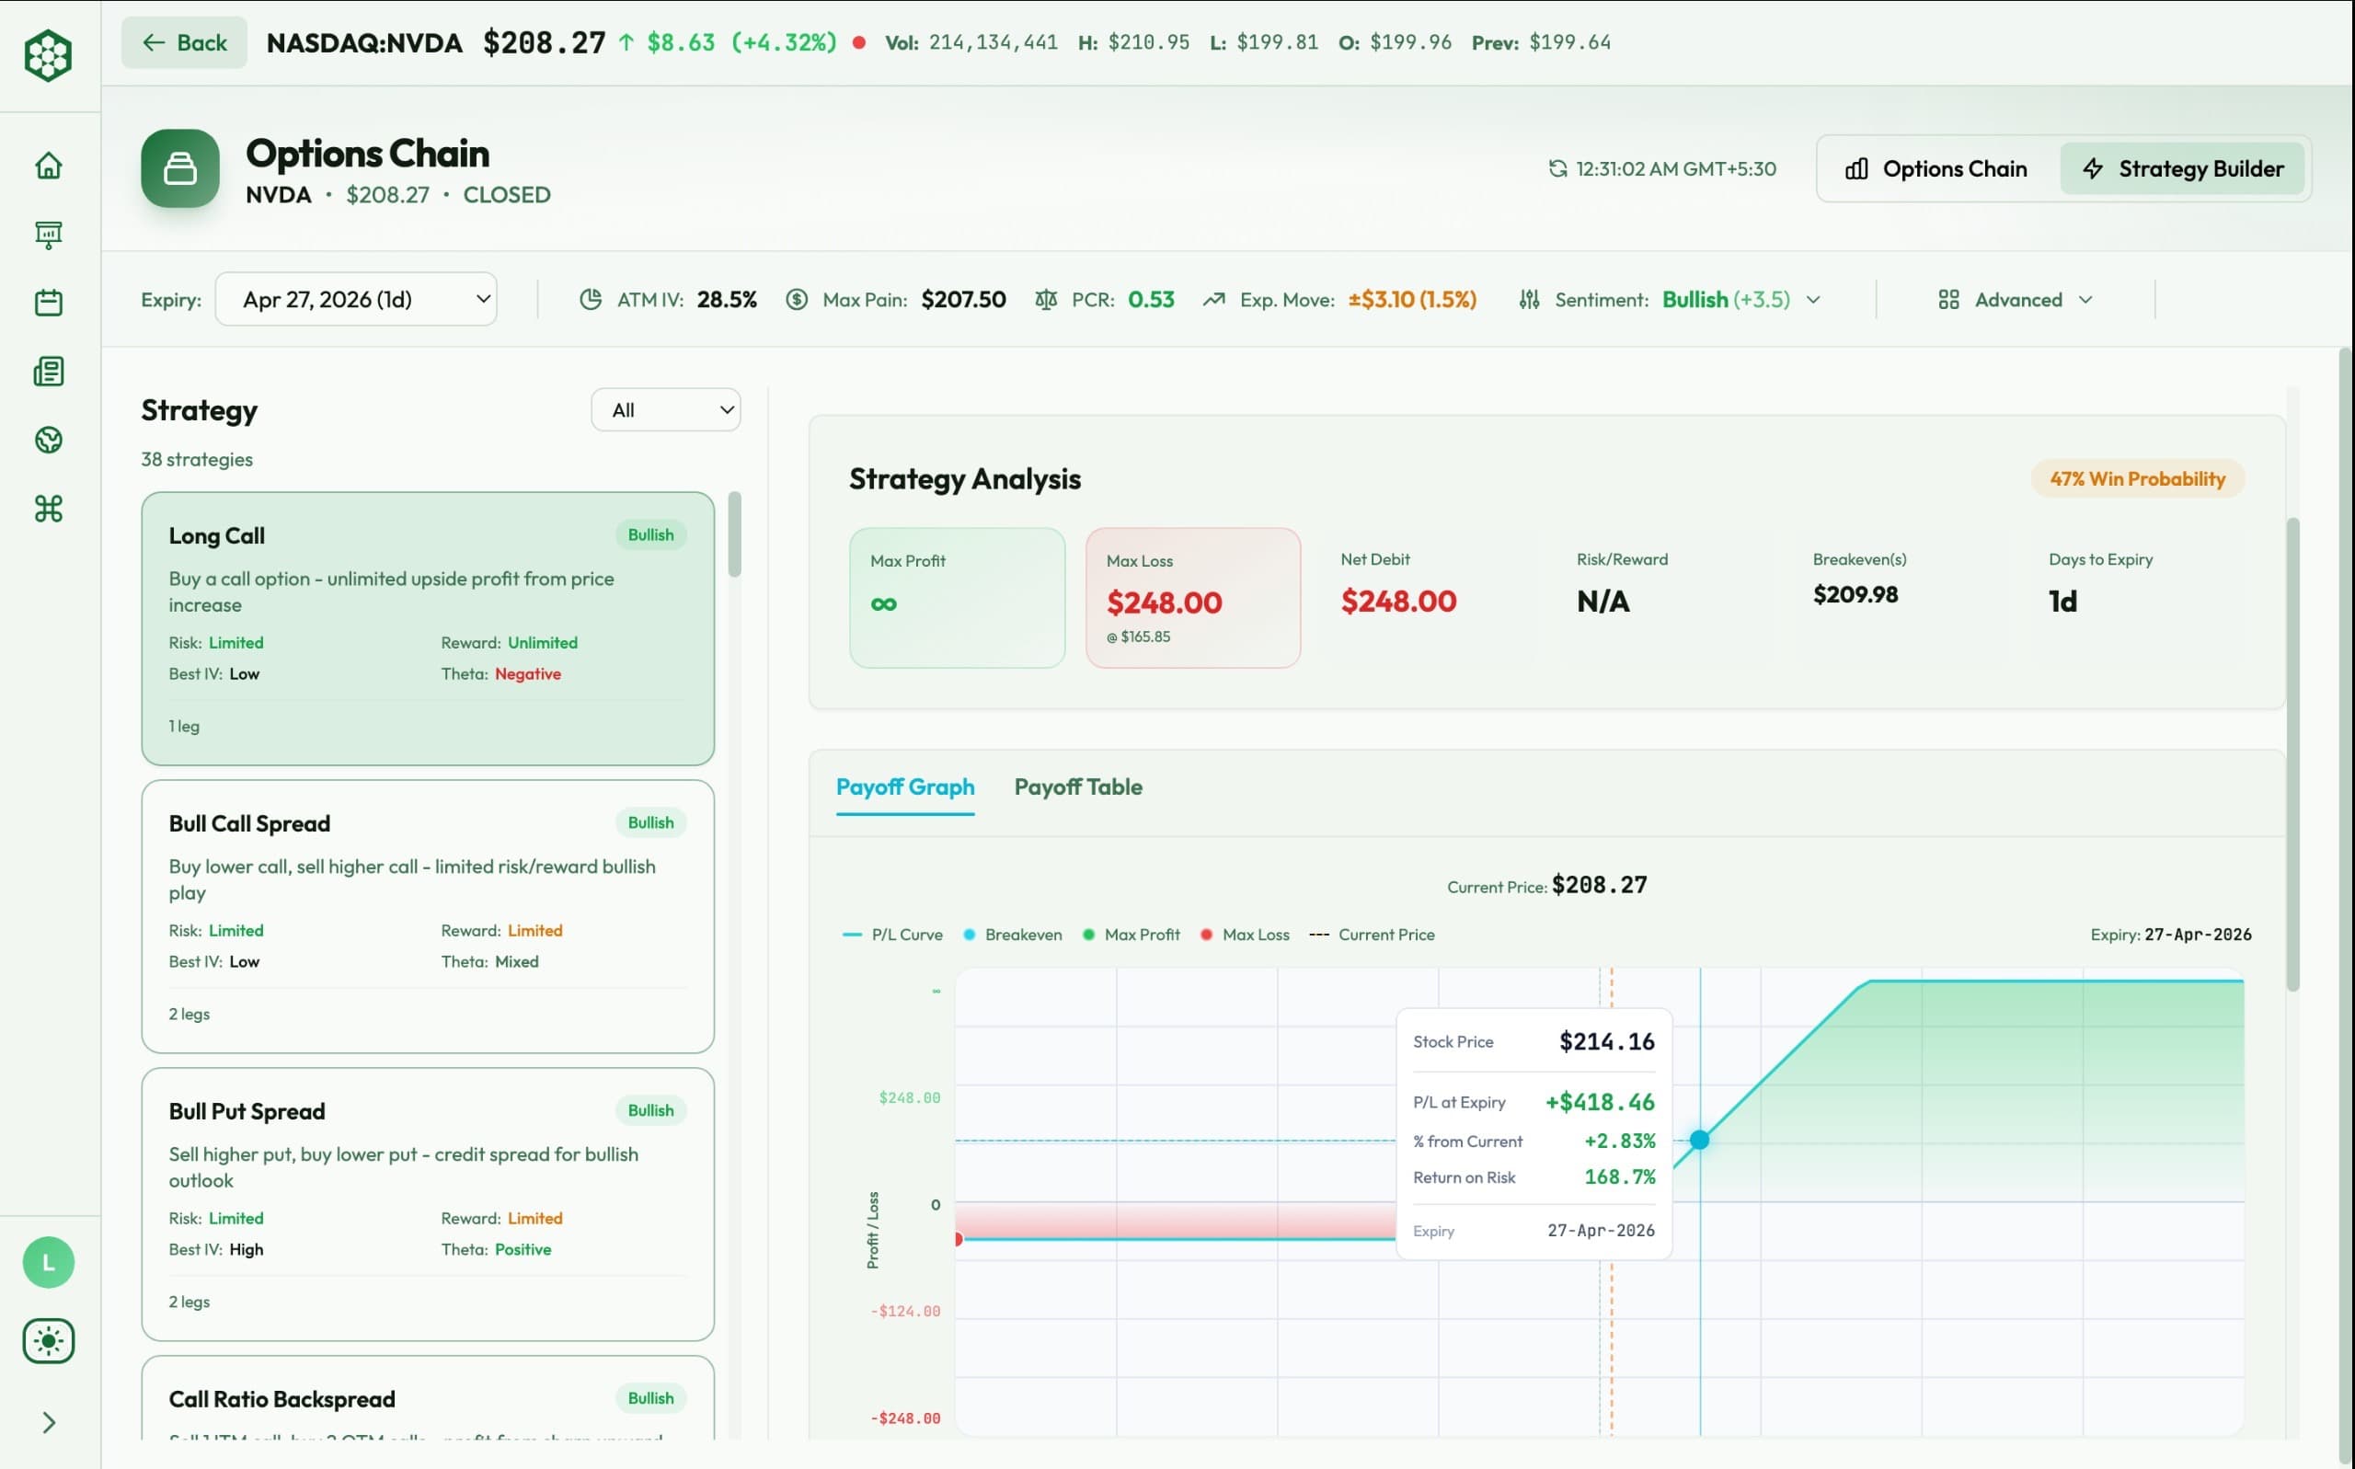Click the Exp. Move trend arrow icon
Image resolution: width=2355 pixels, height=1469 pixels.
pos(1213,299)
